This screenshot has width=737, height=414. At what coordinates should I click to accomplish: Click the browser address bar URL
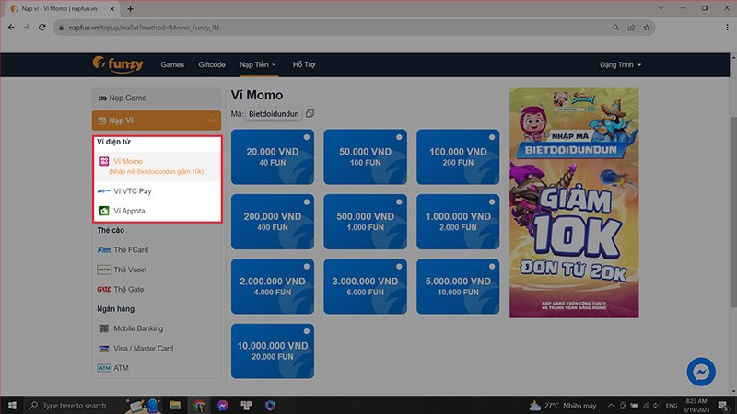click(144, 28)
